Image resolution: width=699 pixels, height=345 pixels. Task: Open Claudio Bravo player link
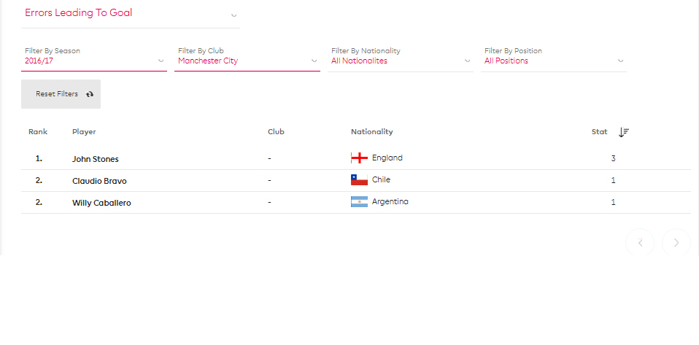[x=99, y=181]
